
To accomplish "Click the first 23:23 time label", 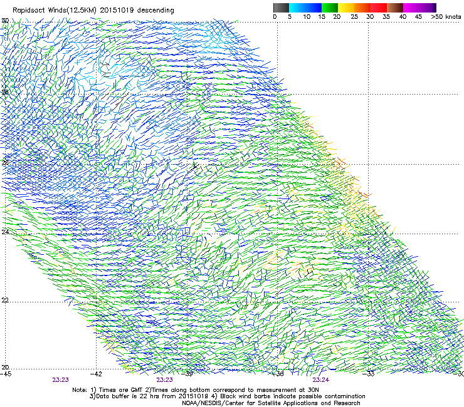I will [61, 380].
